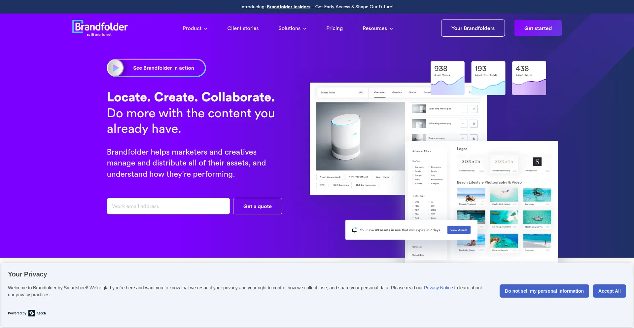The width and height of the screenshot is (634, 328).
Task: Click the 193 Asset Downloads card
Action: [488, 78]
